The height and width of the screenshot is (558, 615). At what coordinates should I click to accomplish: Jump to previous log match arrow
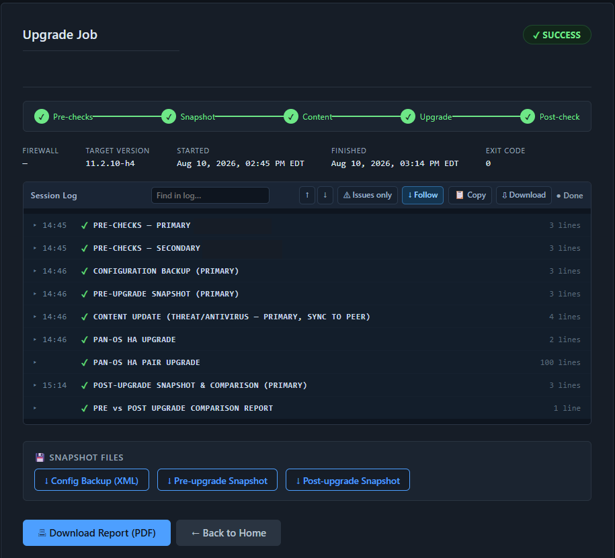[307, 195]
